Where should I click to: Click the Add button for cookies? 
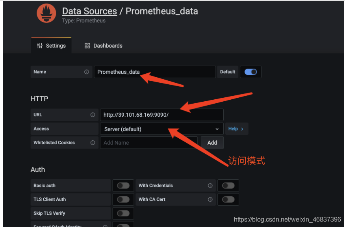212,143
